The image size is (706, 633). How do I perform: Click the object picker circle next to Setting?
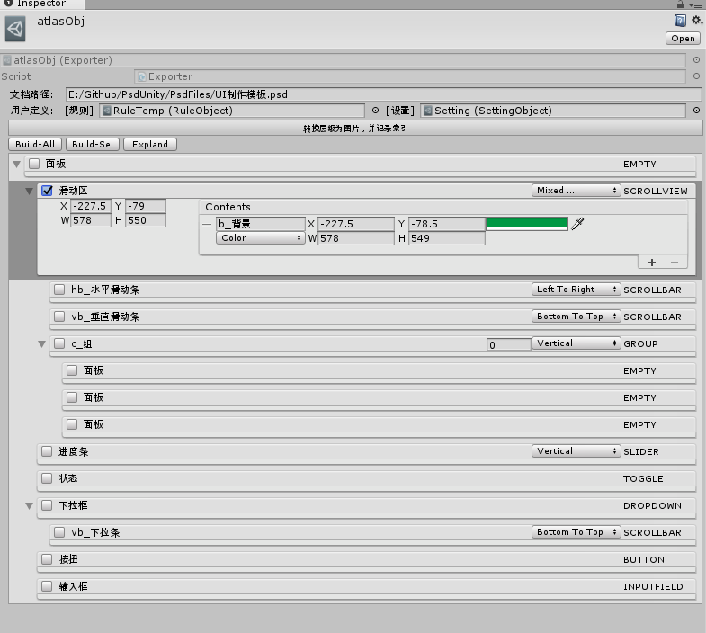point(696,111)
